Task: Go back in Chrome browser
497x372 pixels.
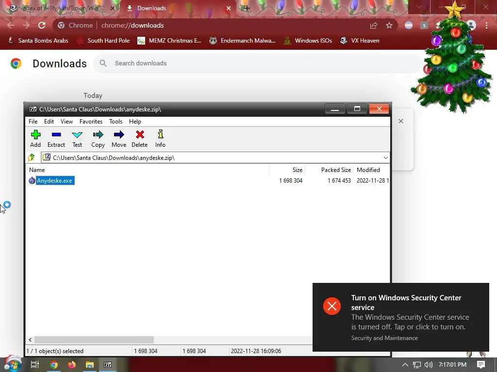Action: pyautogui.click(x=11, y=25)
